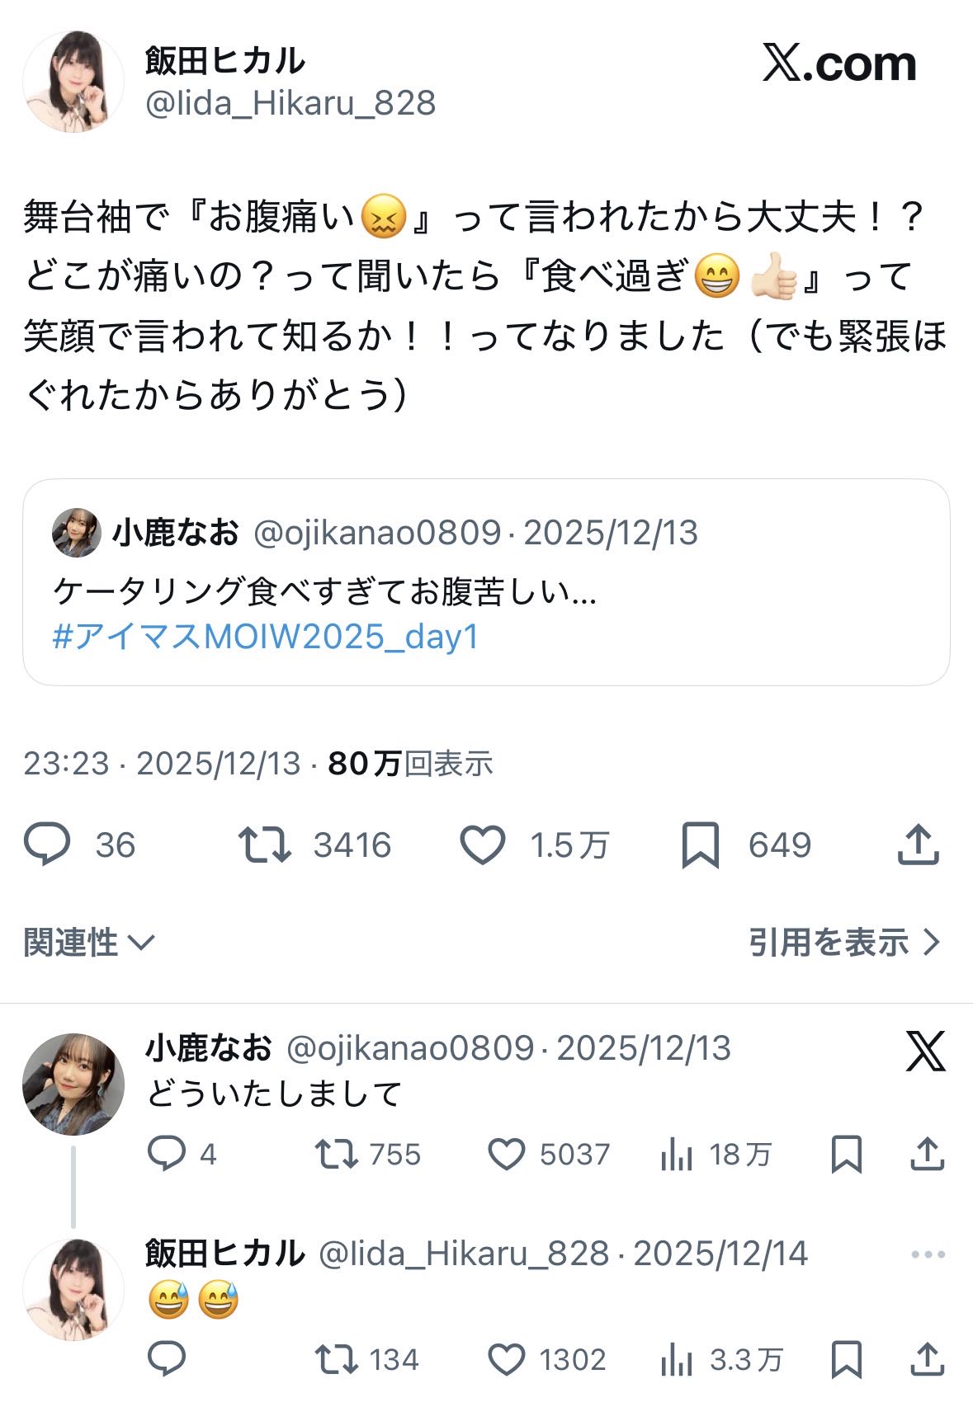Open hashtag #アイマスMOIW2025_day1

[265, 637]
